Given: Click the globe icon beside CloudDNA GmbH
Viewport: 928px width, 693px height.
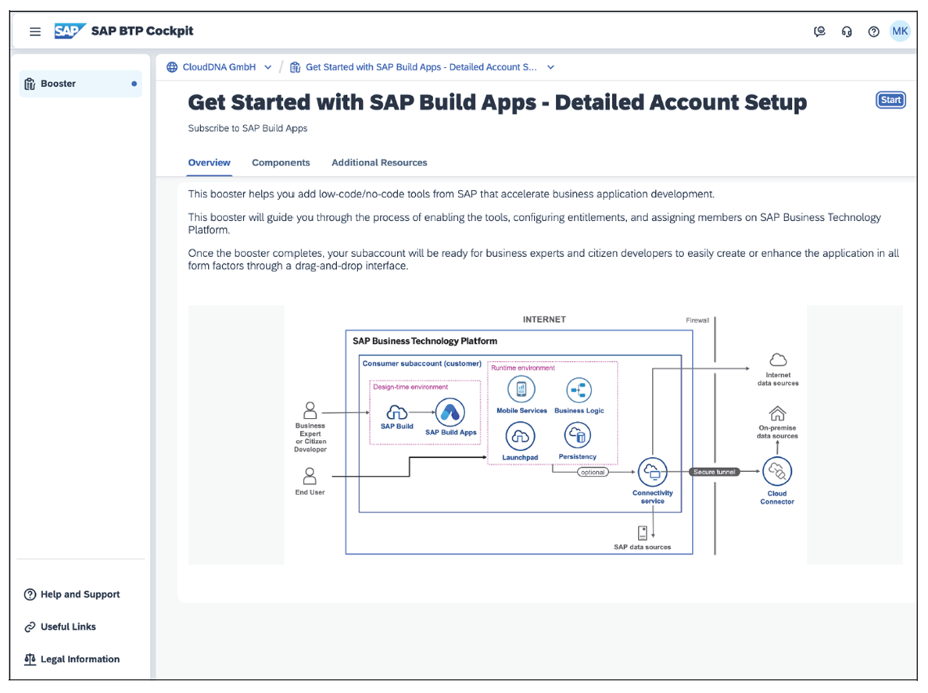Looking at the screenshot, I should pyautogui.click(x=171, y=66).
